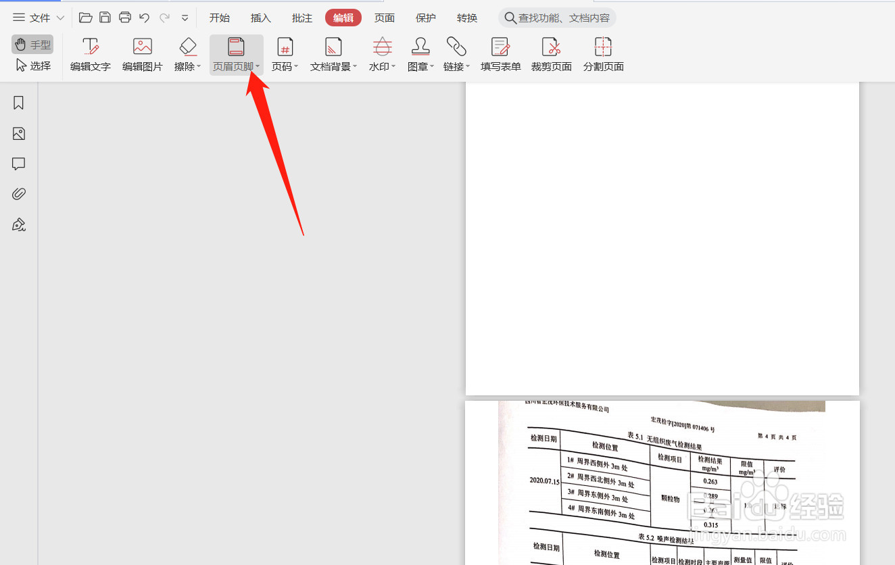The height and width of the screenshot is (565, 895).
Task: Open the attachments paperclip panel
Action: [x=19, y=195]
